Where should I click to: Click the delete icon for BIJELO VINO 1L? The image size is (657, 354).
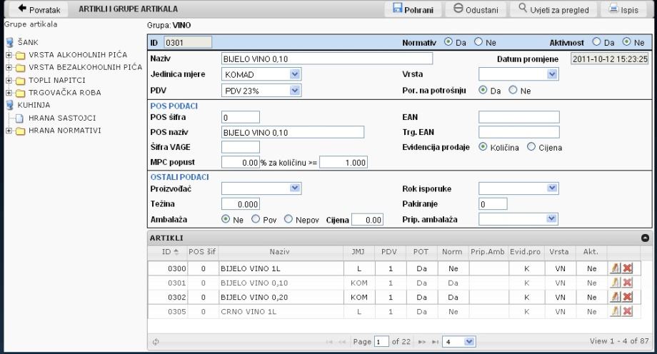coord(626,268)
